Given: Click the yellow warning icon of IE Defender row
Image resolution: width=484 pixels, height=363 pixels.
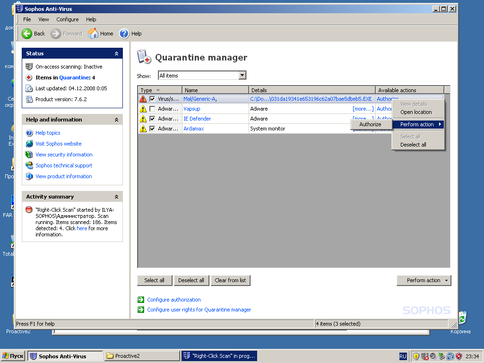Looking at the screenshot, I should 143,119.
